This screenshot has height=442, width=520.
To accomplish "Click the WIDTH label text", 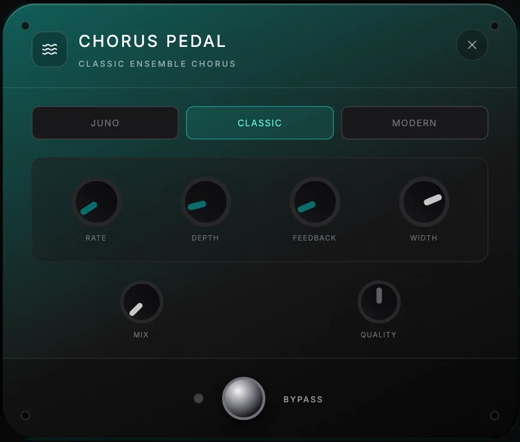I will [x=424, y=238].
